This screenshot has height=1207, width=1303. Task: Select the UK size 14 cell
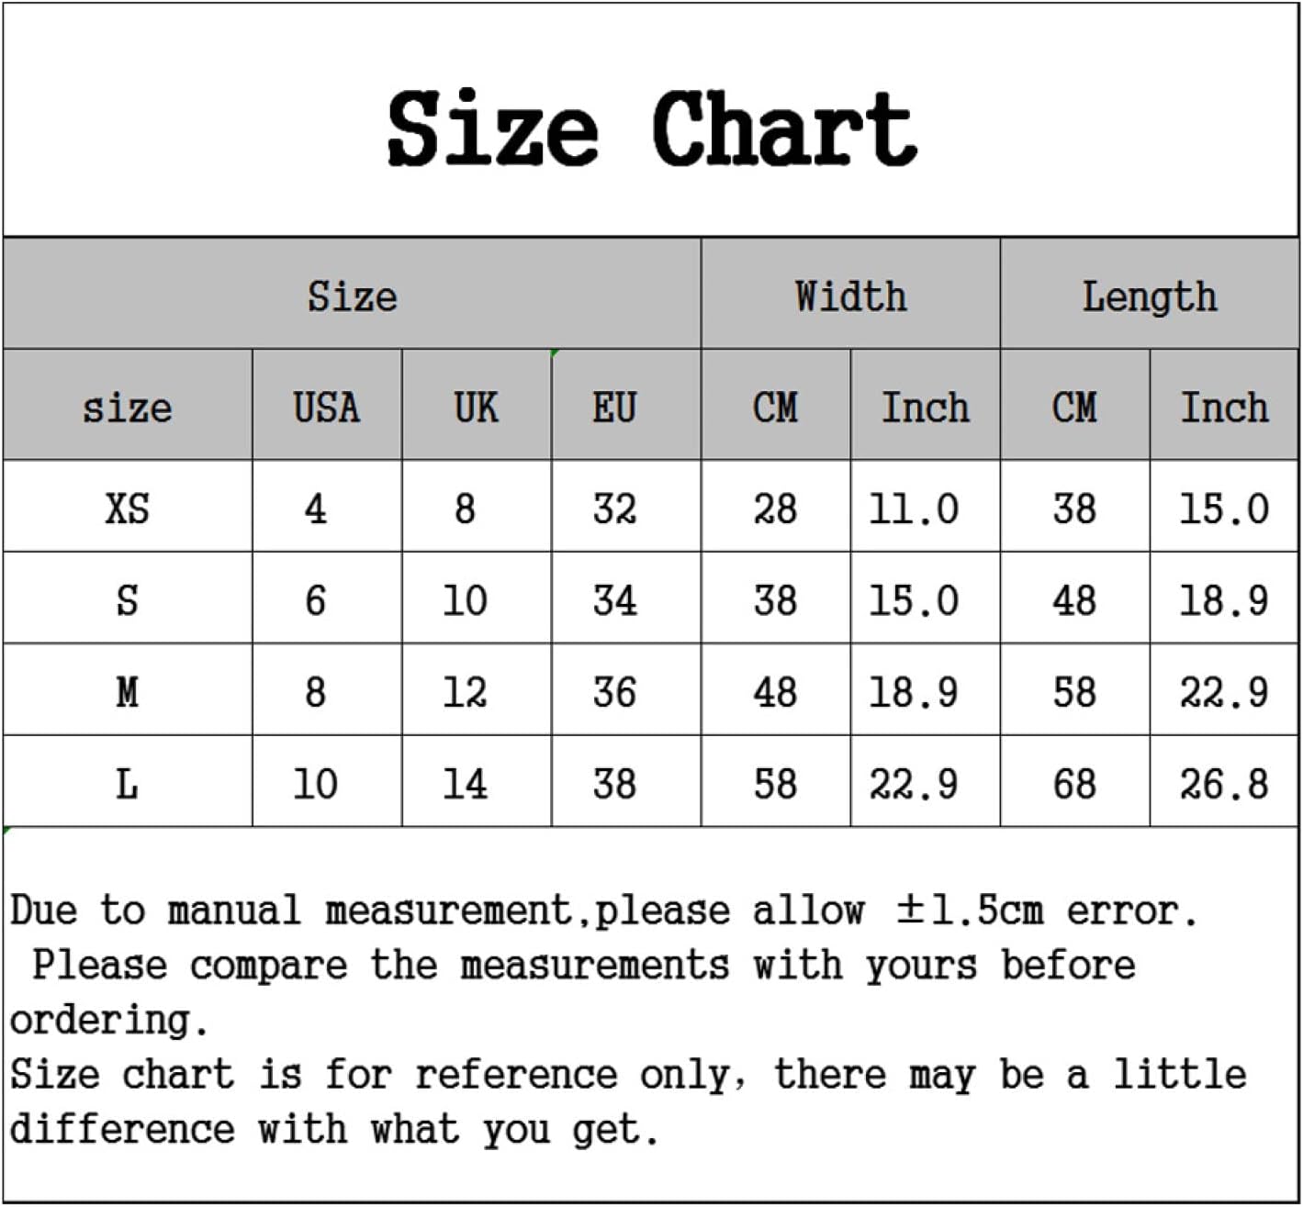pos(465,783)
